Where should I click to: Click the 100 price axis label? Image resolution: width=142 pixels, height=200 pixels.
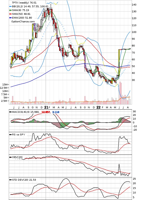click(134, 32)
